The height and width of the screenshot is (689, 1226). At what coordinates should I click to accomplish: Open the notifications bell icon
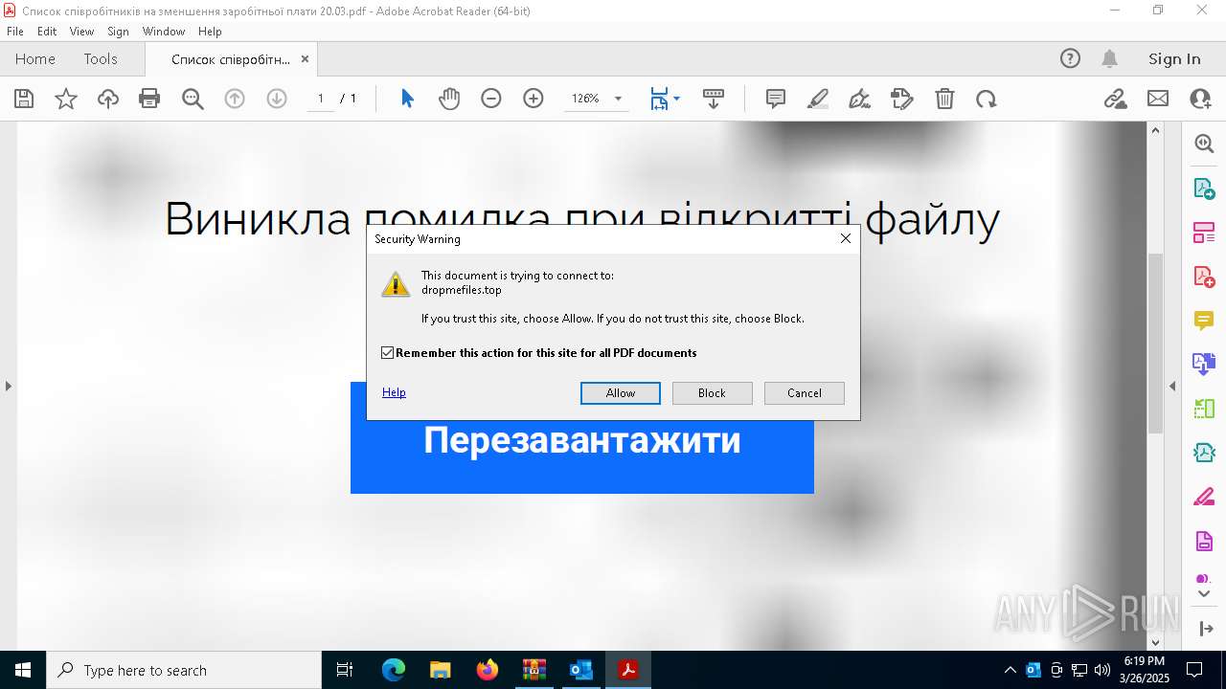tap(1110, 58)
